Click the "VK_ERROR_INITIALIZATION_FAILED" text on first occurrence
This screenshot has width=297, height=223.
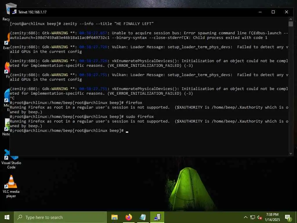(x=144, y=66)
